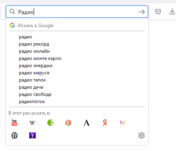Open search settings gear icon

[142, 135]
